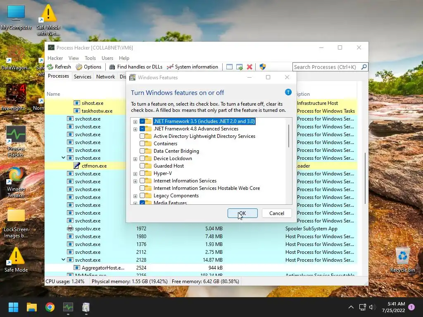This screenshot has height=317, width=423.
Task: Enable the Device Lockdown checkbox
Action: 142,158
